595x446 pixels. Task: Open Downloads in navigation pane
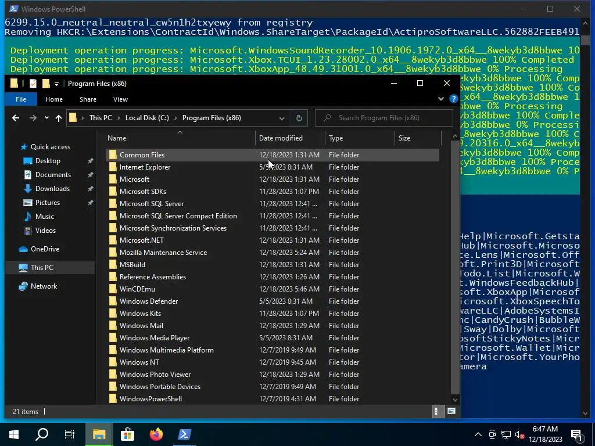point(52,189)
